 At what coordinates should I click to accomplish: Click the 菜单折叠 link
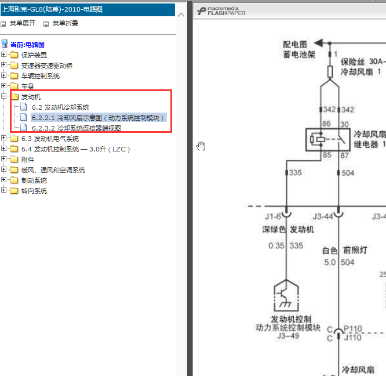[x=65, y=23]
